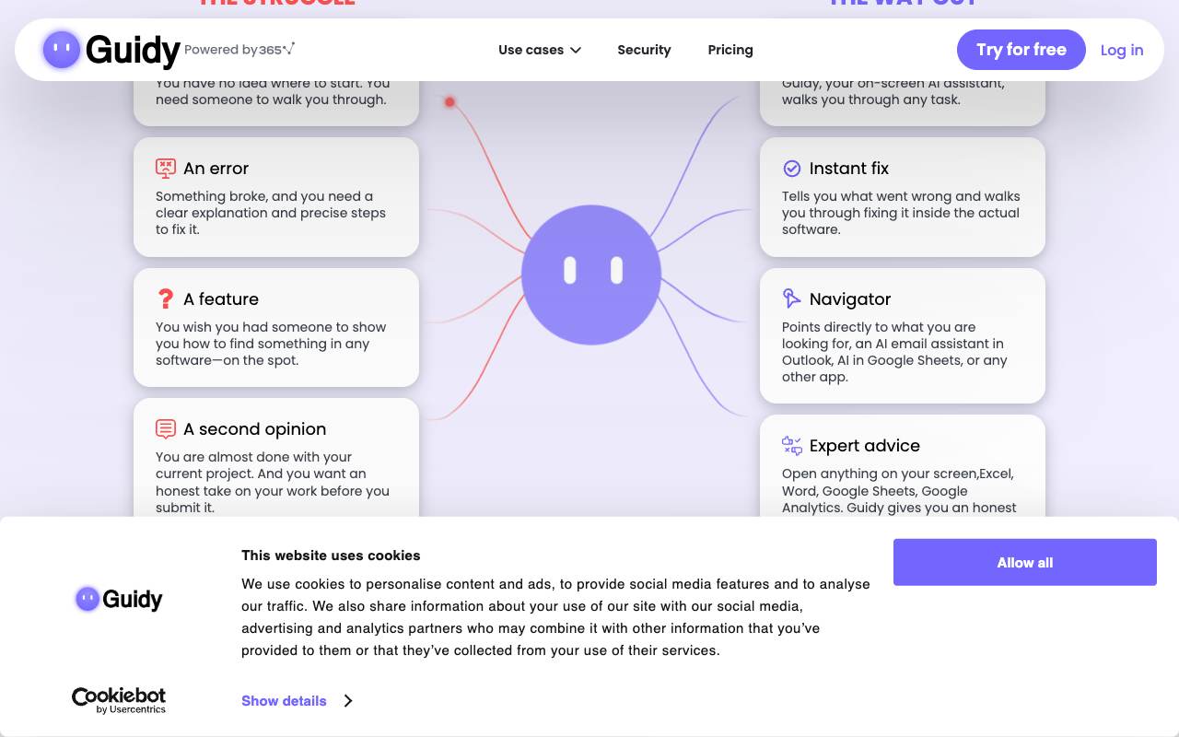Allow all cookies

[1025, 562]
